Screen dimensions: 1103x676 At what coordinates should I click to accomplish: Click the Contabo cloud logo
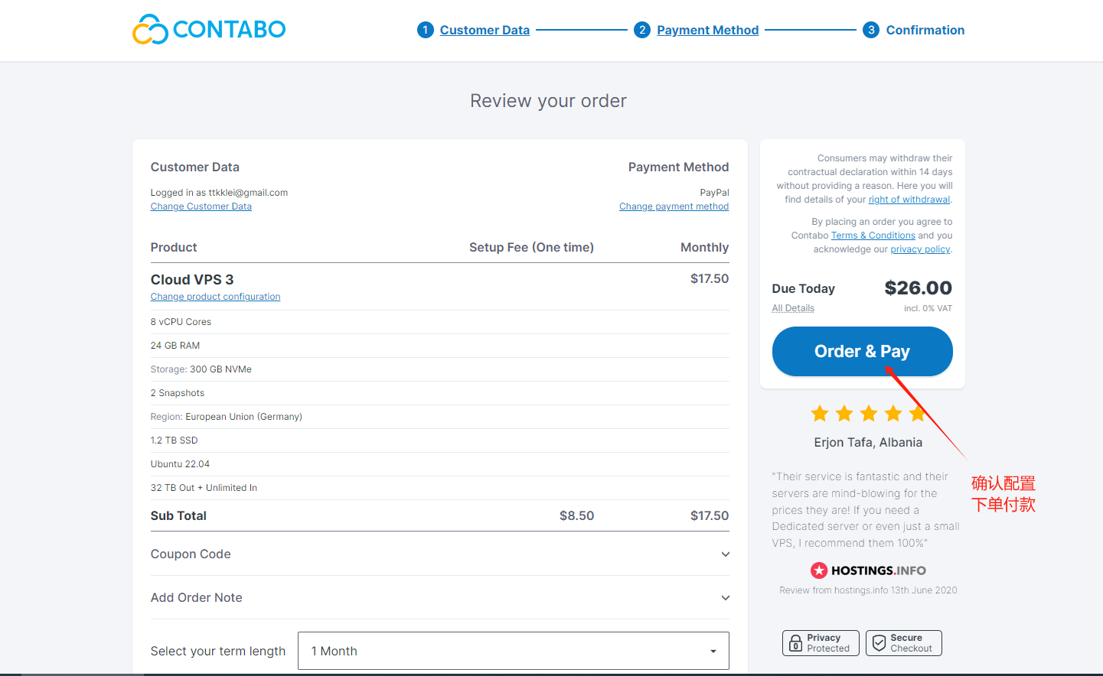pyautogui.click(x=209, y=29)
